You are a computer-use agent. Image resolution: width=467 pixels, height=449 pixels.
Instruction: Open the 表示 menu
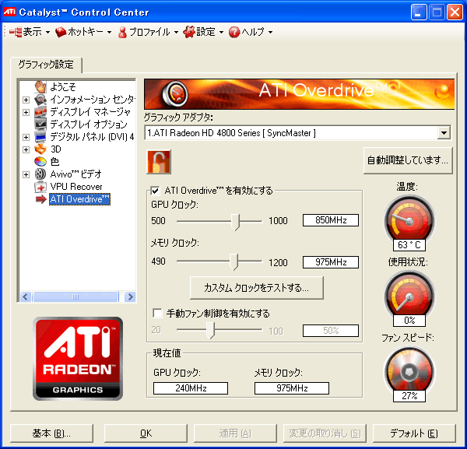28,32
